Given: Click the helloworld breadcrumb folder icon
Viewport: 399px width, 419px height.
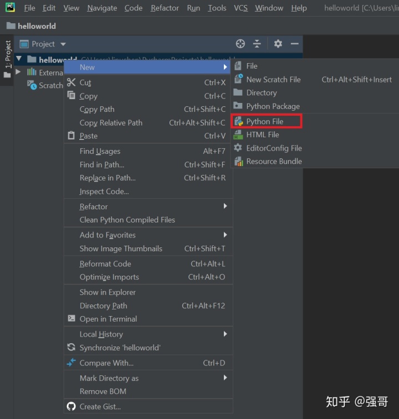Looking at the screenshot, I should 11,25.
